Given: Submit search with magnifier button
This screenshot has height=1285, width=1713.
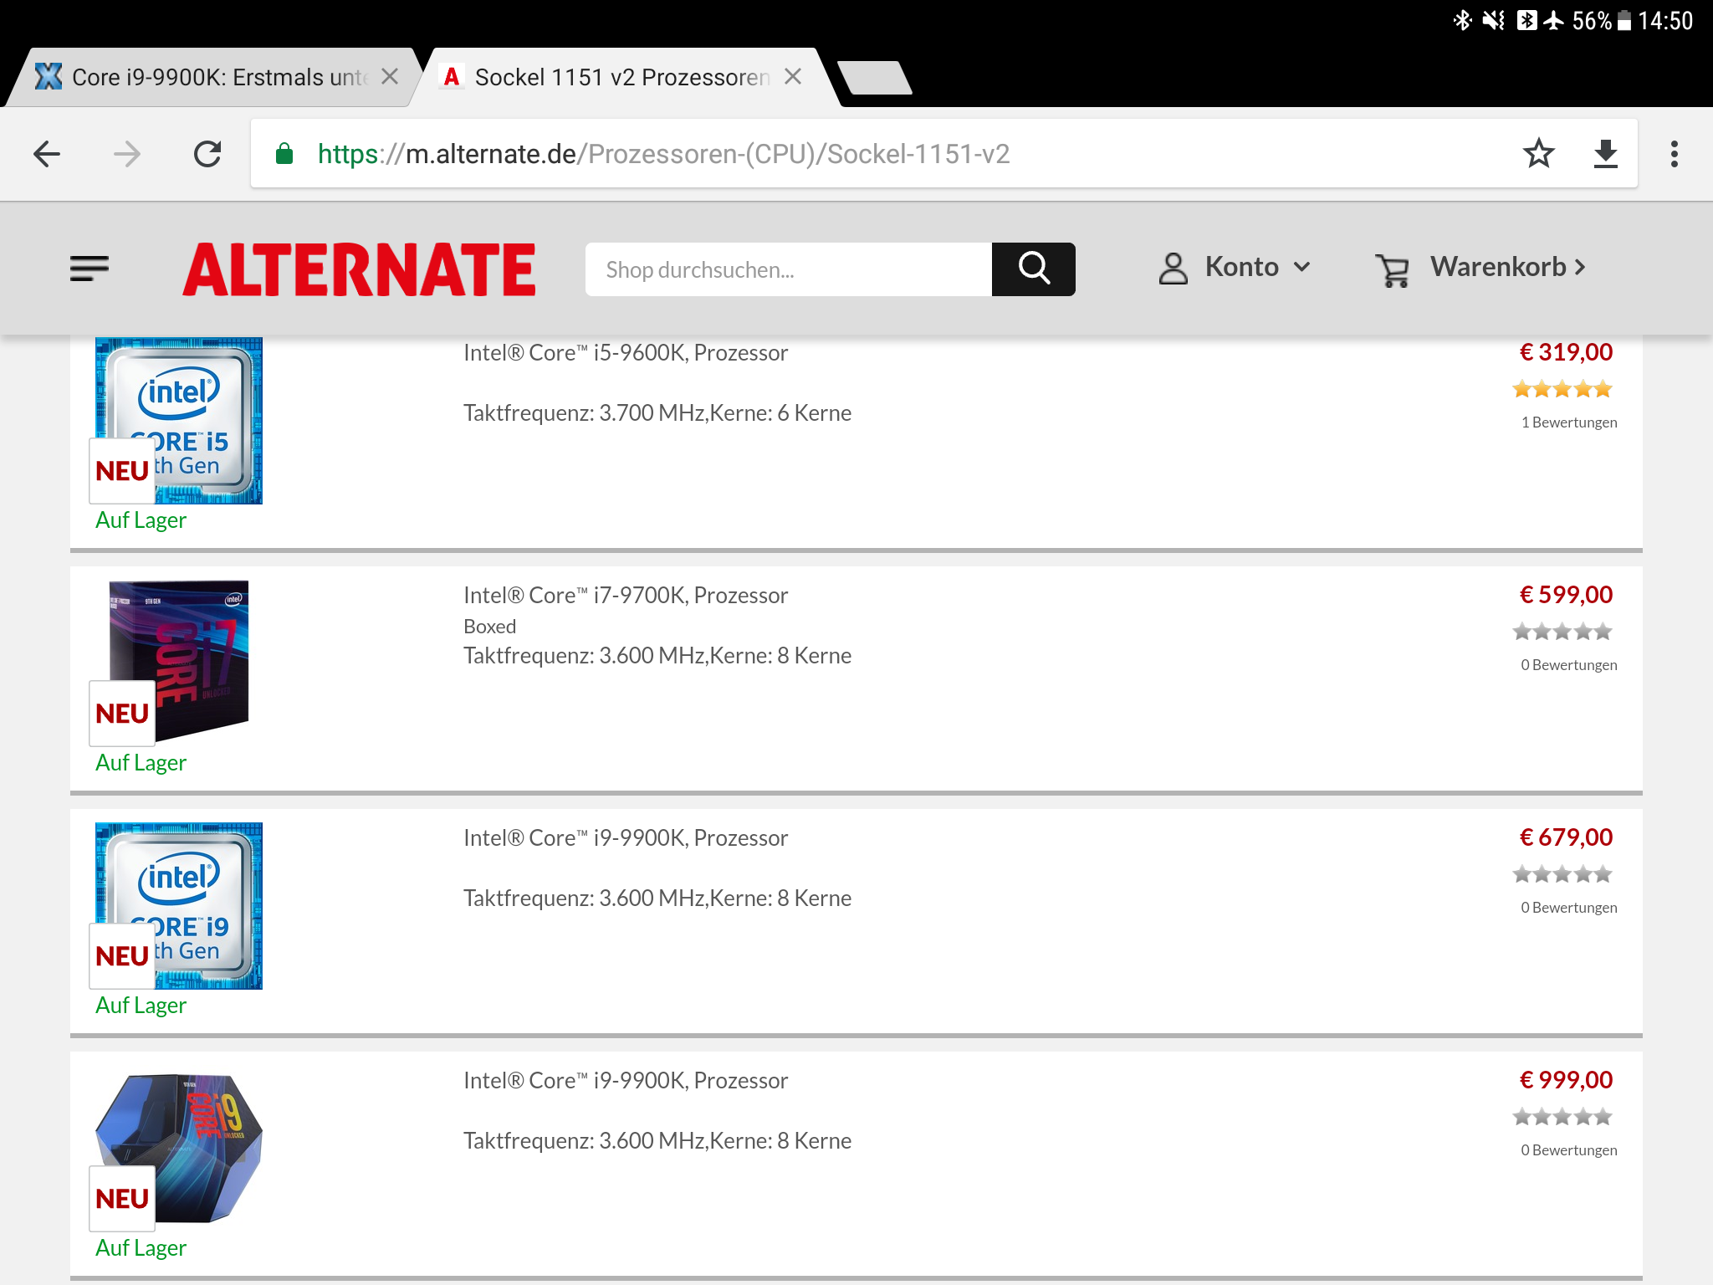Looking at the screenshot, I should (1034, 269).
